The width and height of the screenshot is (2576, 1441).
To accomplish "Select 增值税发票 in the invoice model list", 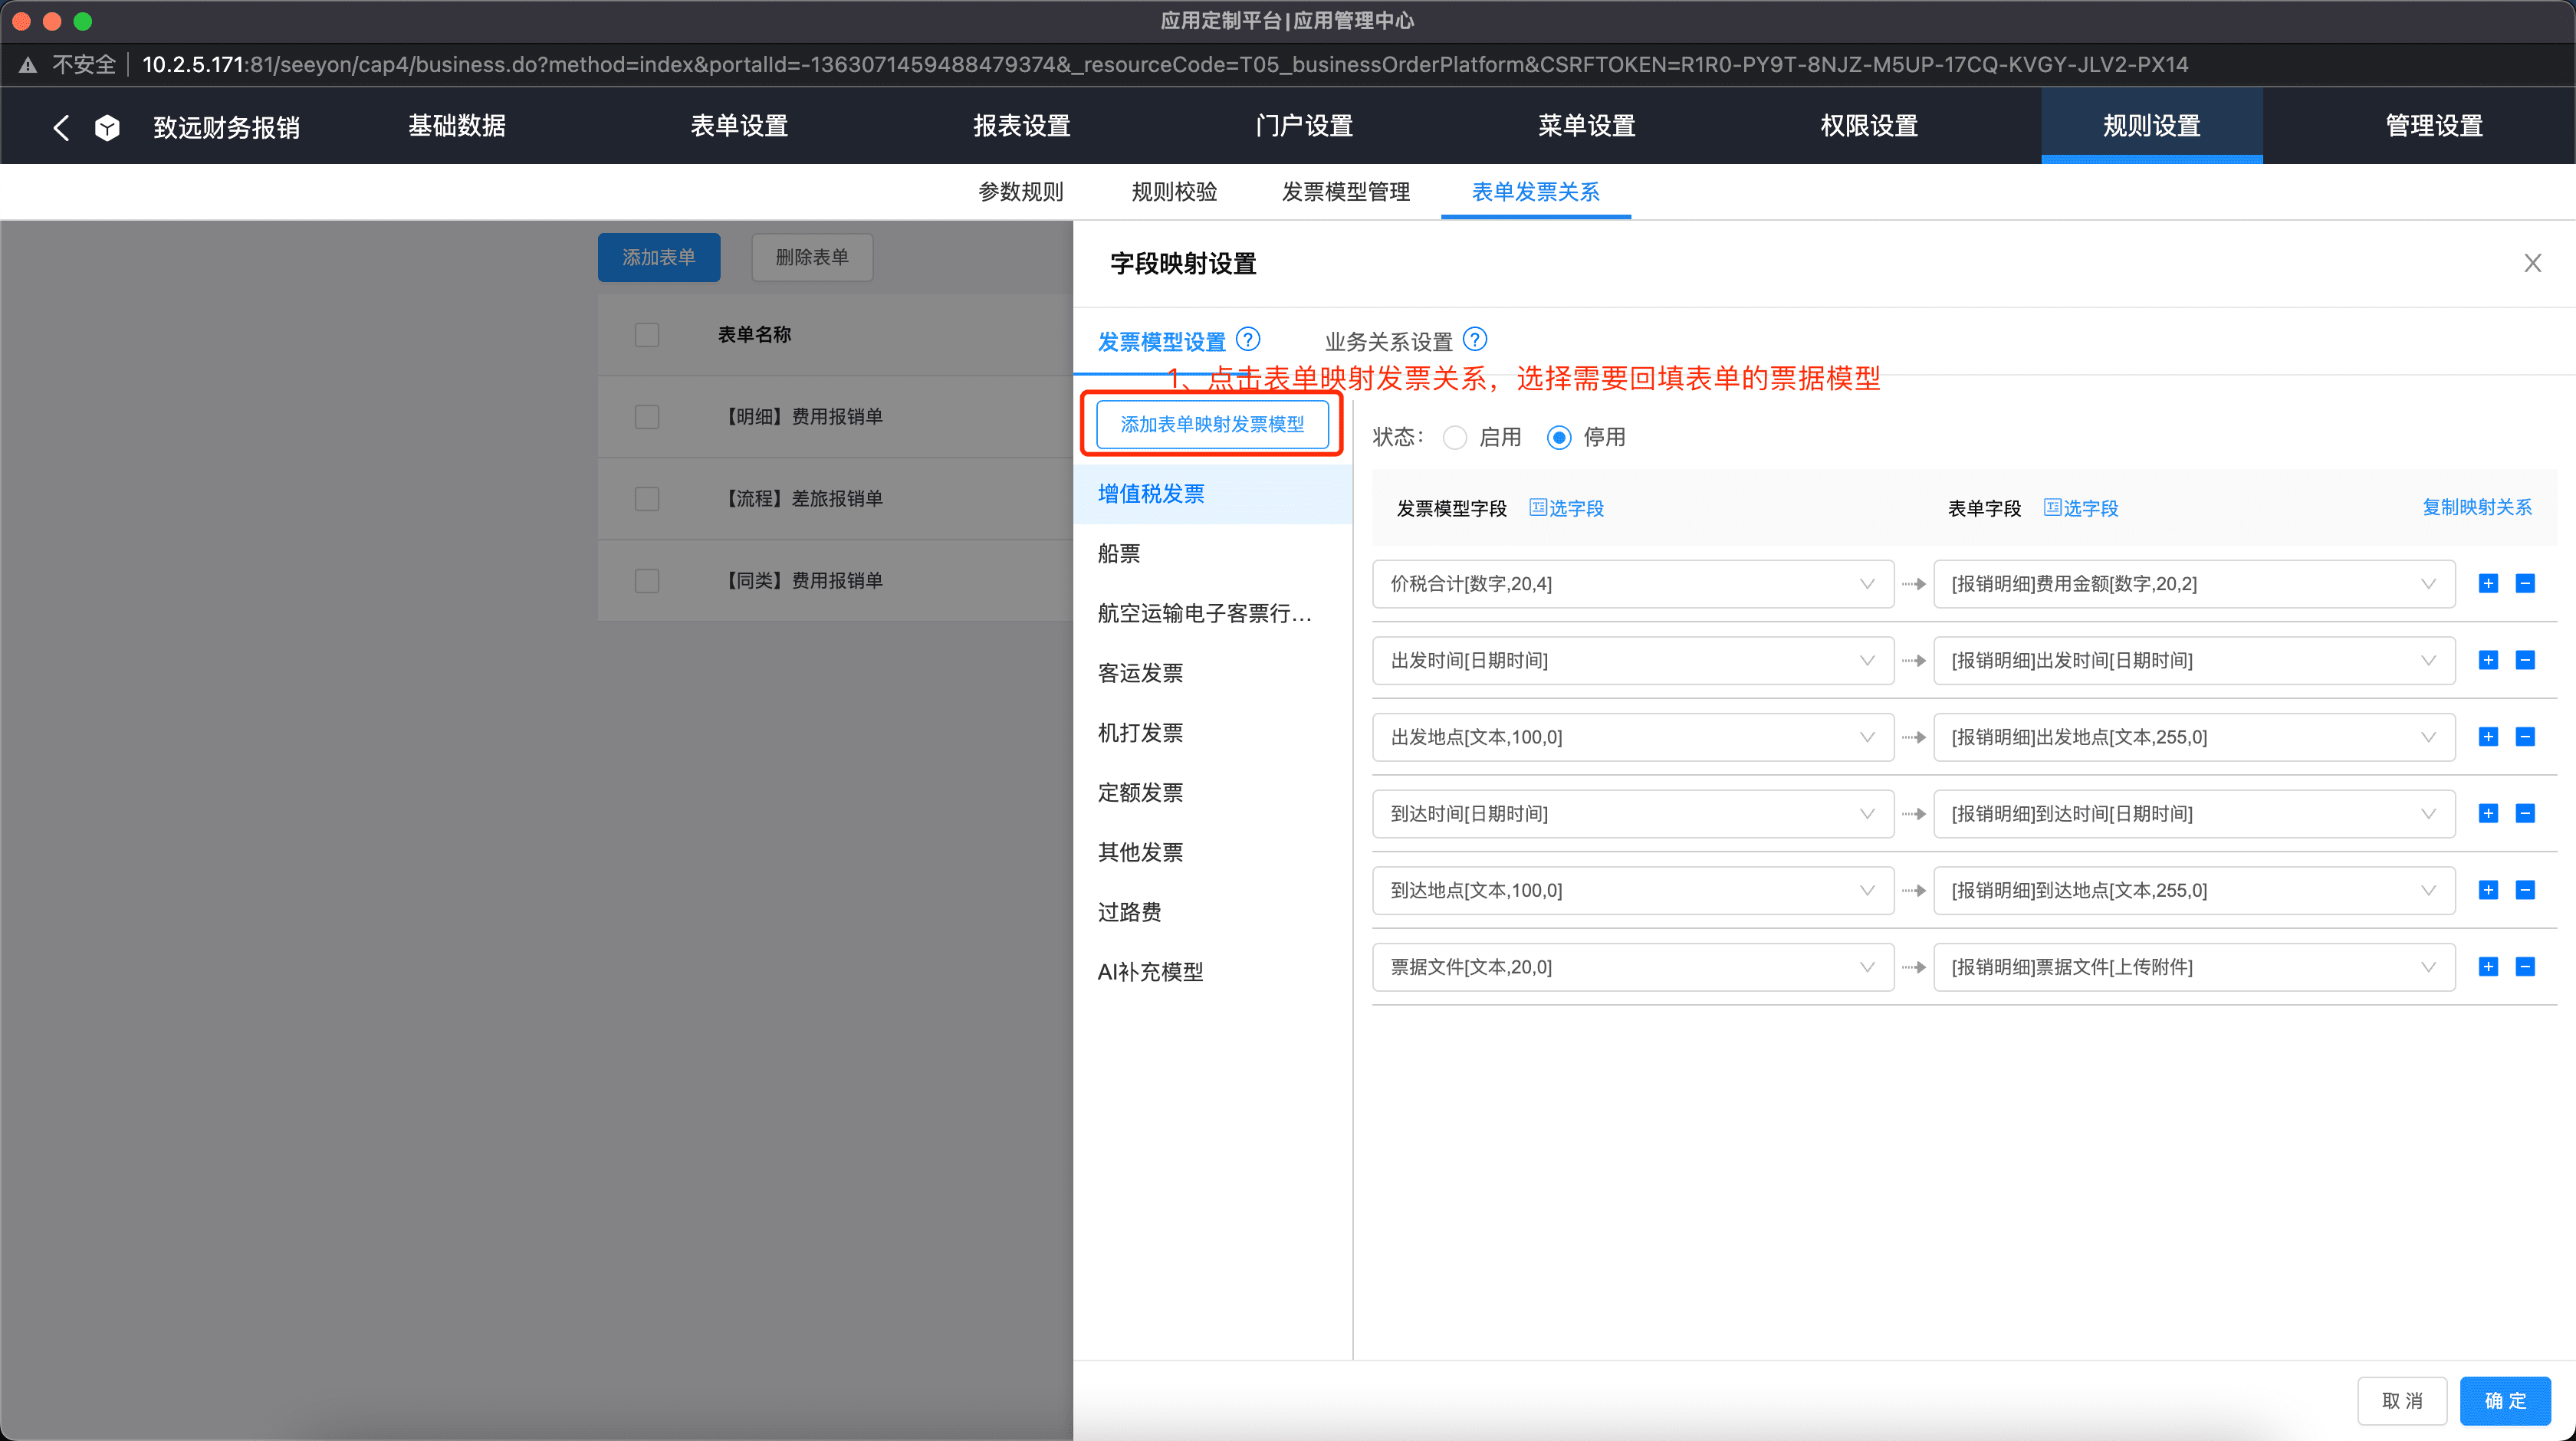I will (x=1212, y=494).
